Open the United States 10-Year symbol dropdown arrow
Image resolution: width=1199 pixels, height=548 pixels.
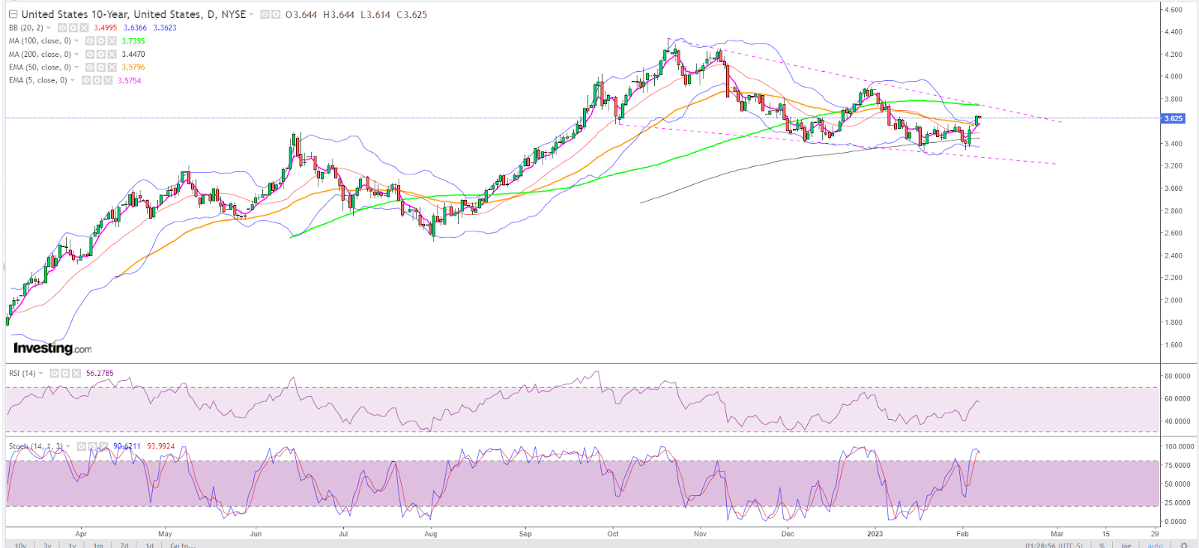[251, 14]
